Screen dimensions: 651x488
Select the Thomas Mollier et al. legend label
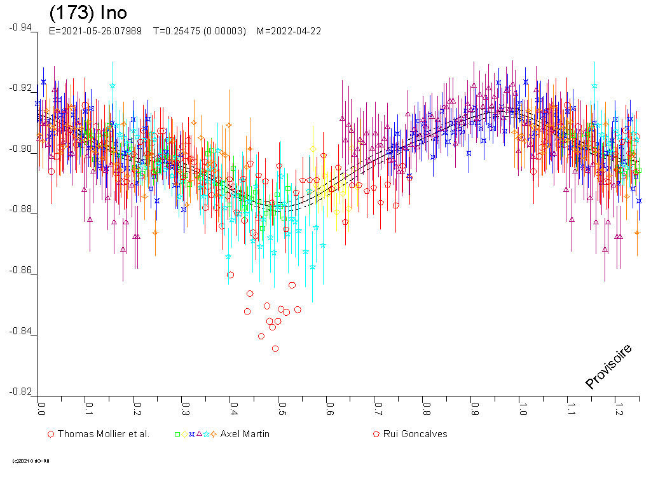[103, 434]
